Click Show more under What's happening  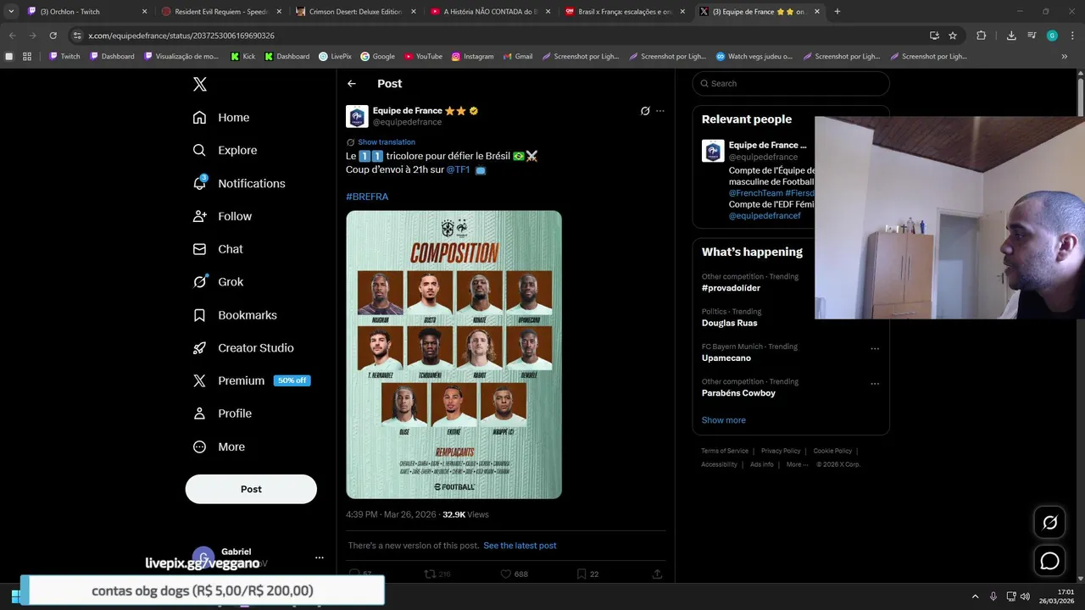pos(724,420)
